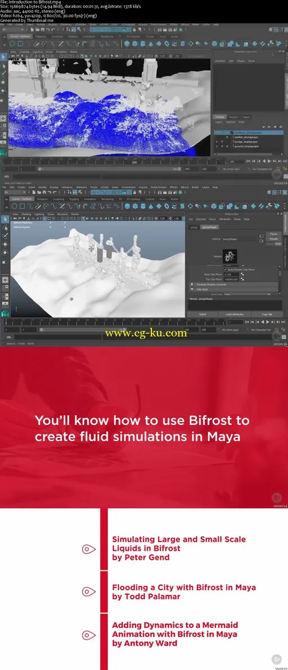Choose Paint Selection tool in lower Maya toolbox
This screenshot has width=288, height=670.
5,236
